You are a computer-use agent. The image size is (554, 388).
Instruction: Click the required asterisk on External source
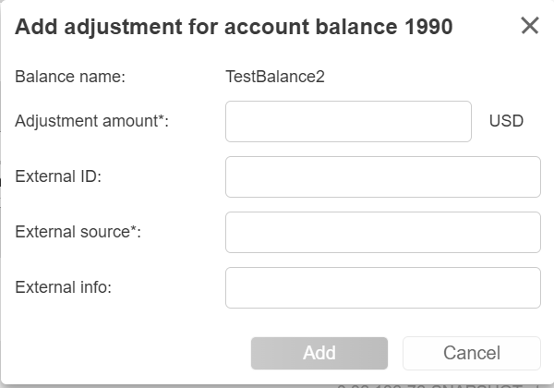pos(135,230)
